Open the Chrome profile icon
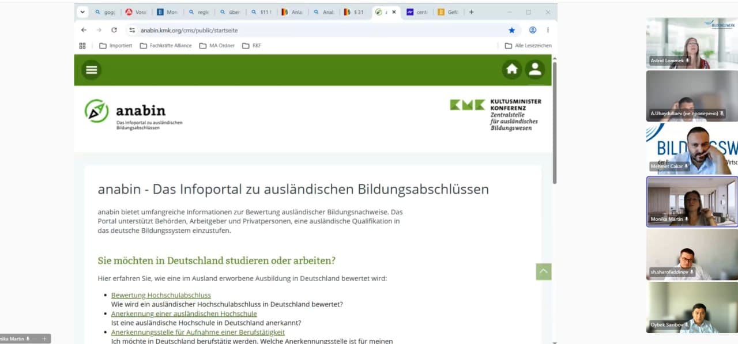738x344 pixels. 533,30
